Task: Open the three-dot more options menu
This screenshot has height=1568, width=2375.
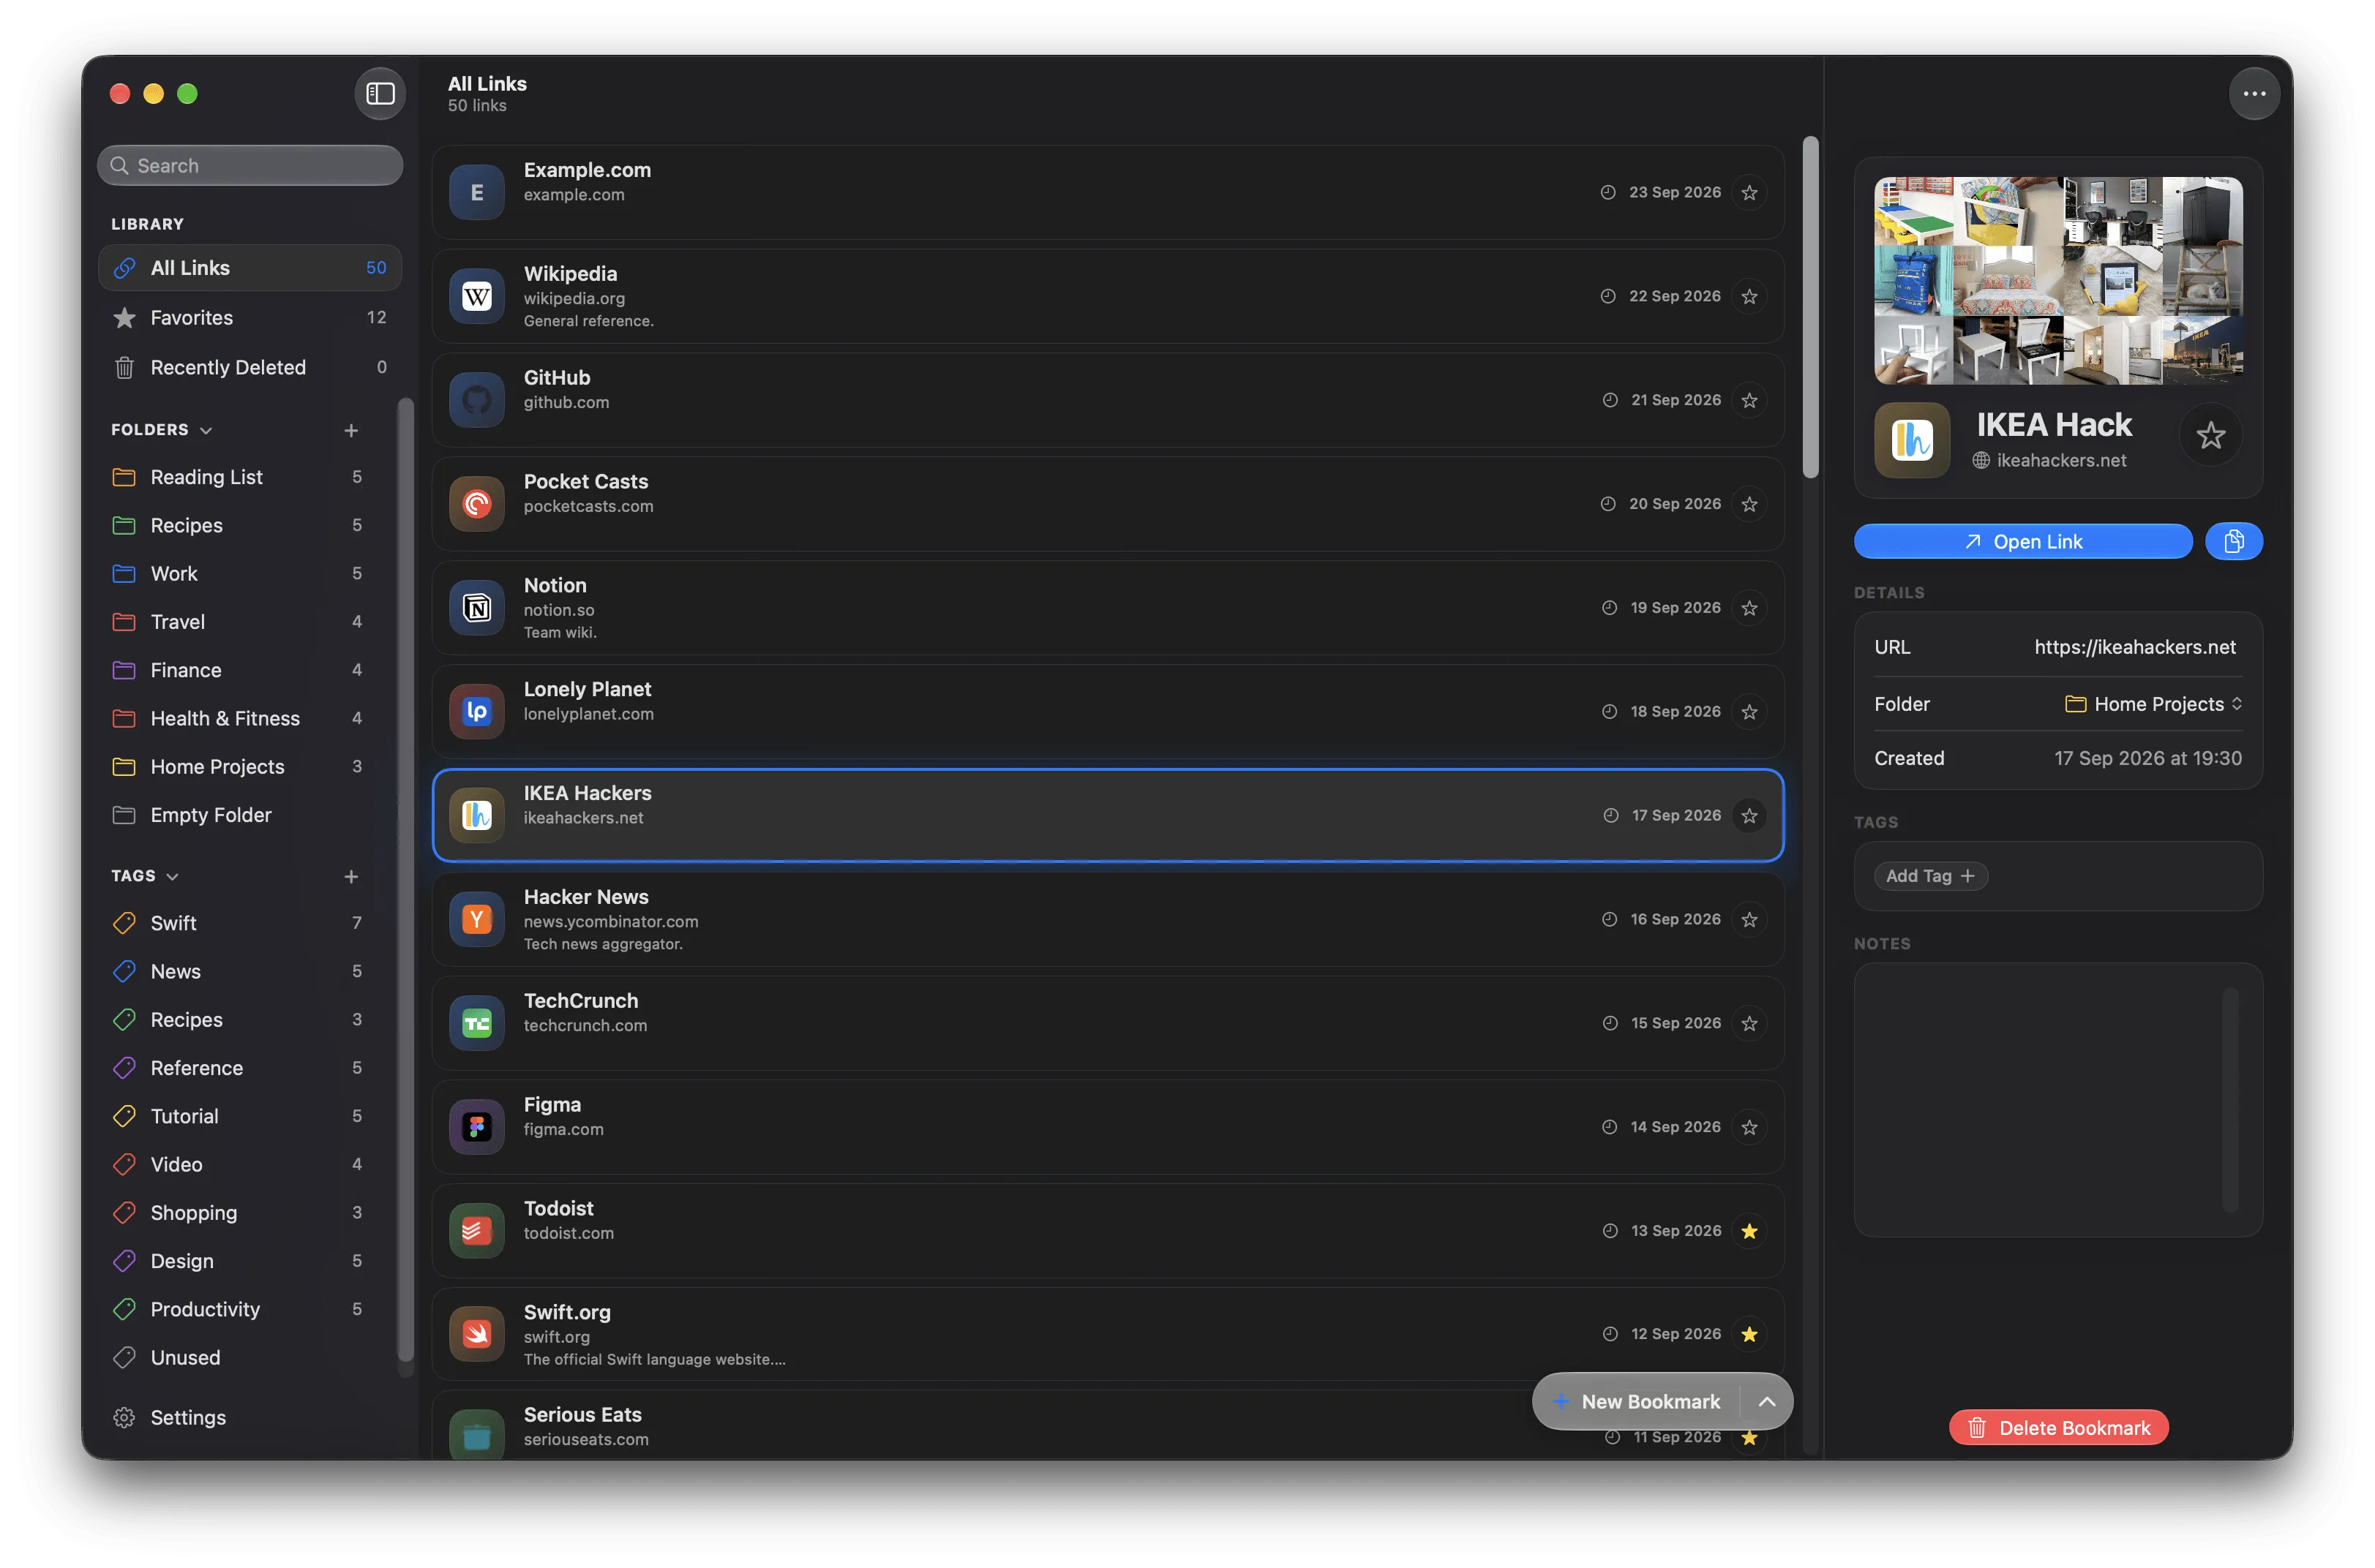Action: (2253, 93)
